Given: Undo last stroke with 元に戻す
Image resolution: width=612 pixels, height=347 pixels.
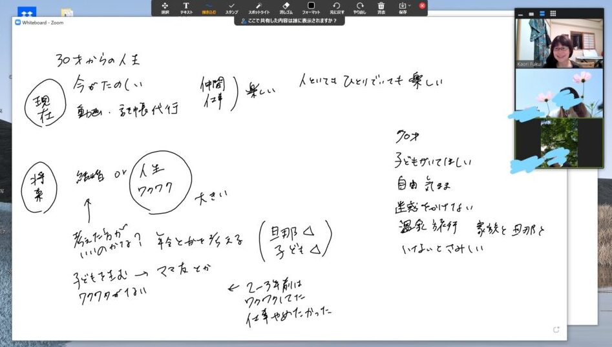Looking at the screenshot, I should click(x=336, y=8).
